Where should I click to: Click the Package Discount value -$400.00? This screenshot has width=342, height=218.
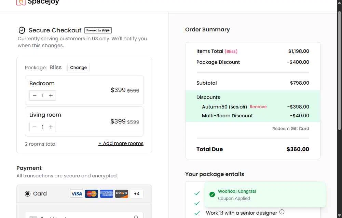click(298, 62)
